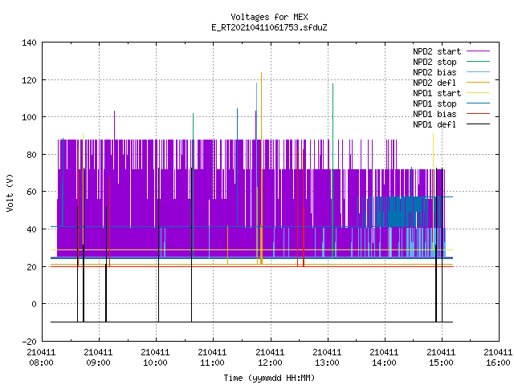Select the NPD2 start legend label
Viewport: 514px width, 385px height.
(x=437, y=51)
